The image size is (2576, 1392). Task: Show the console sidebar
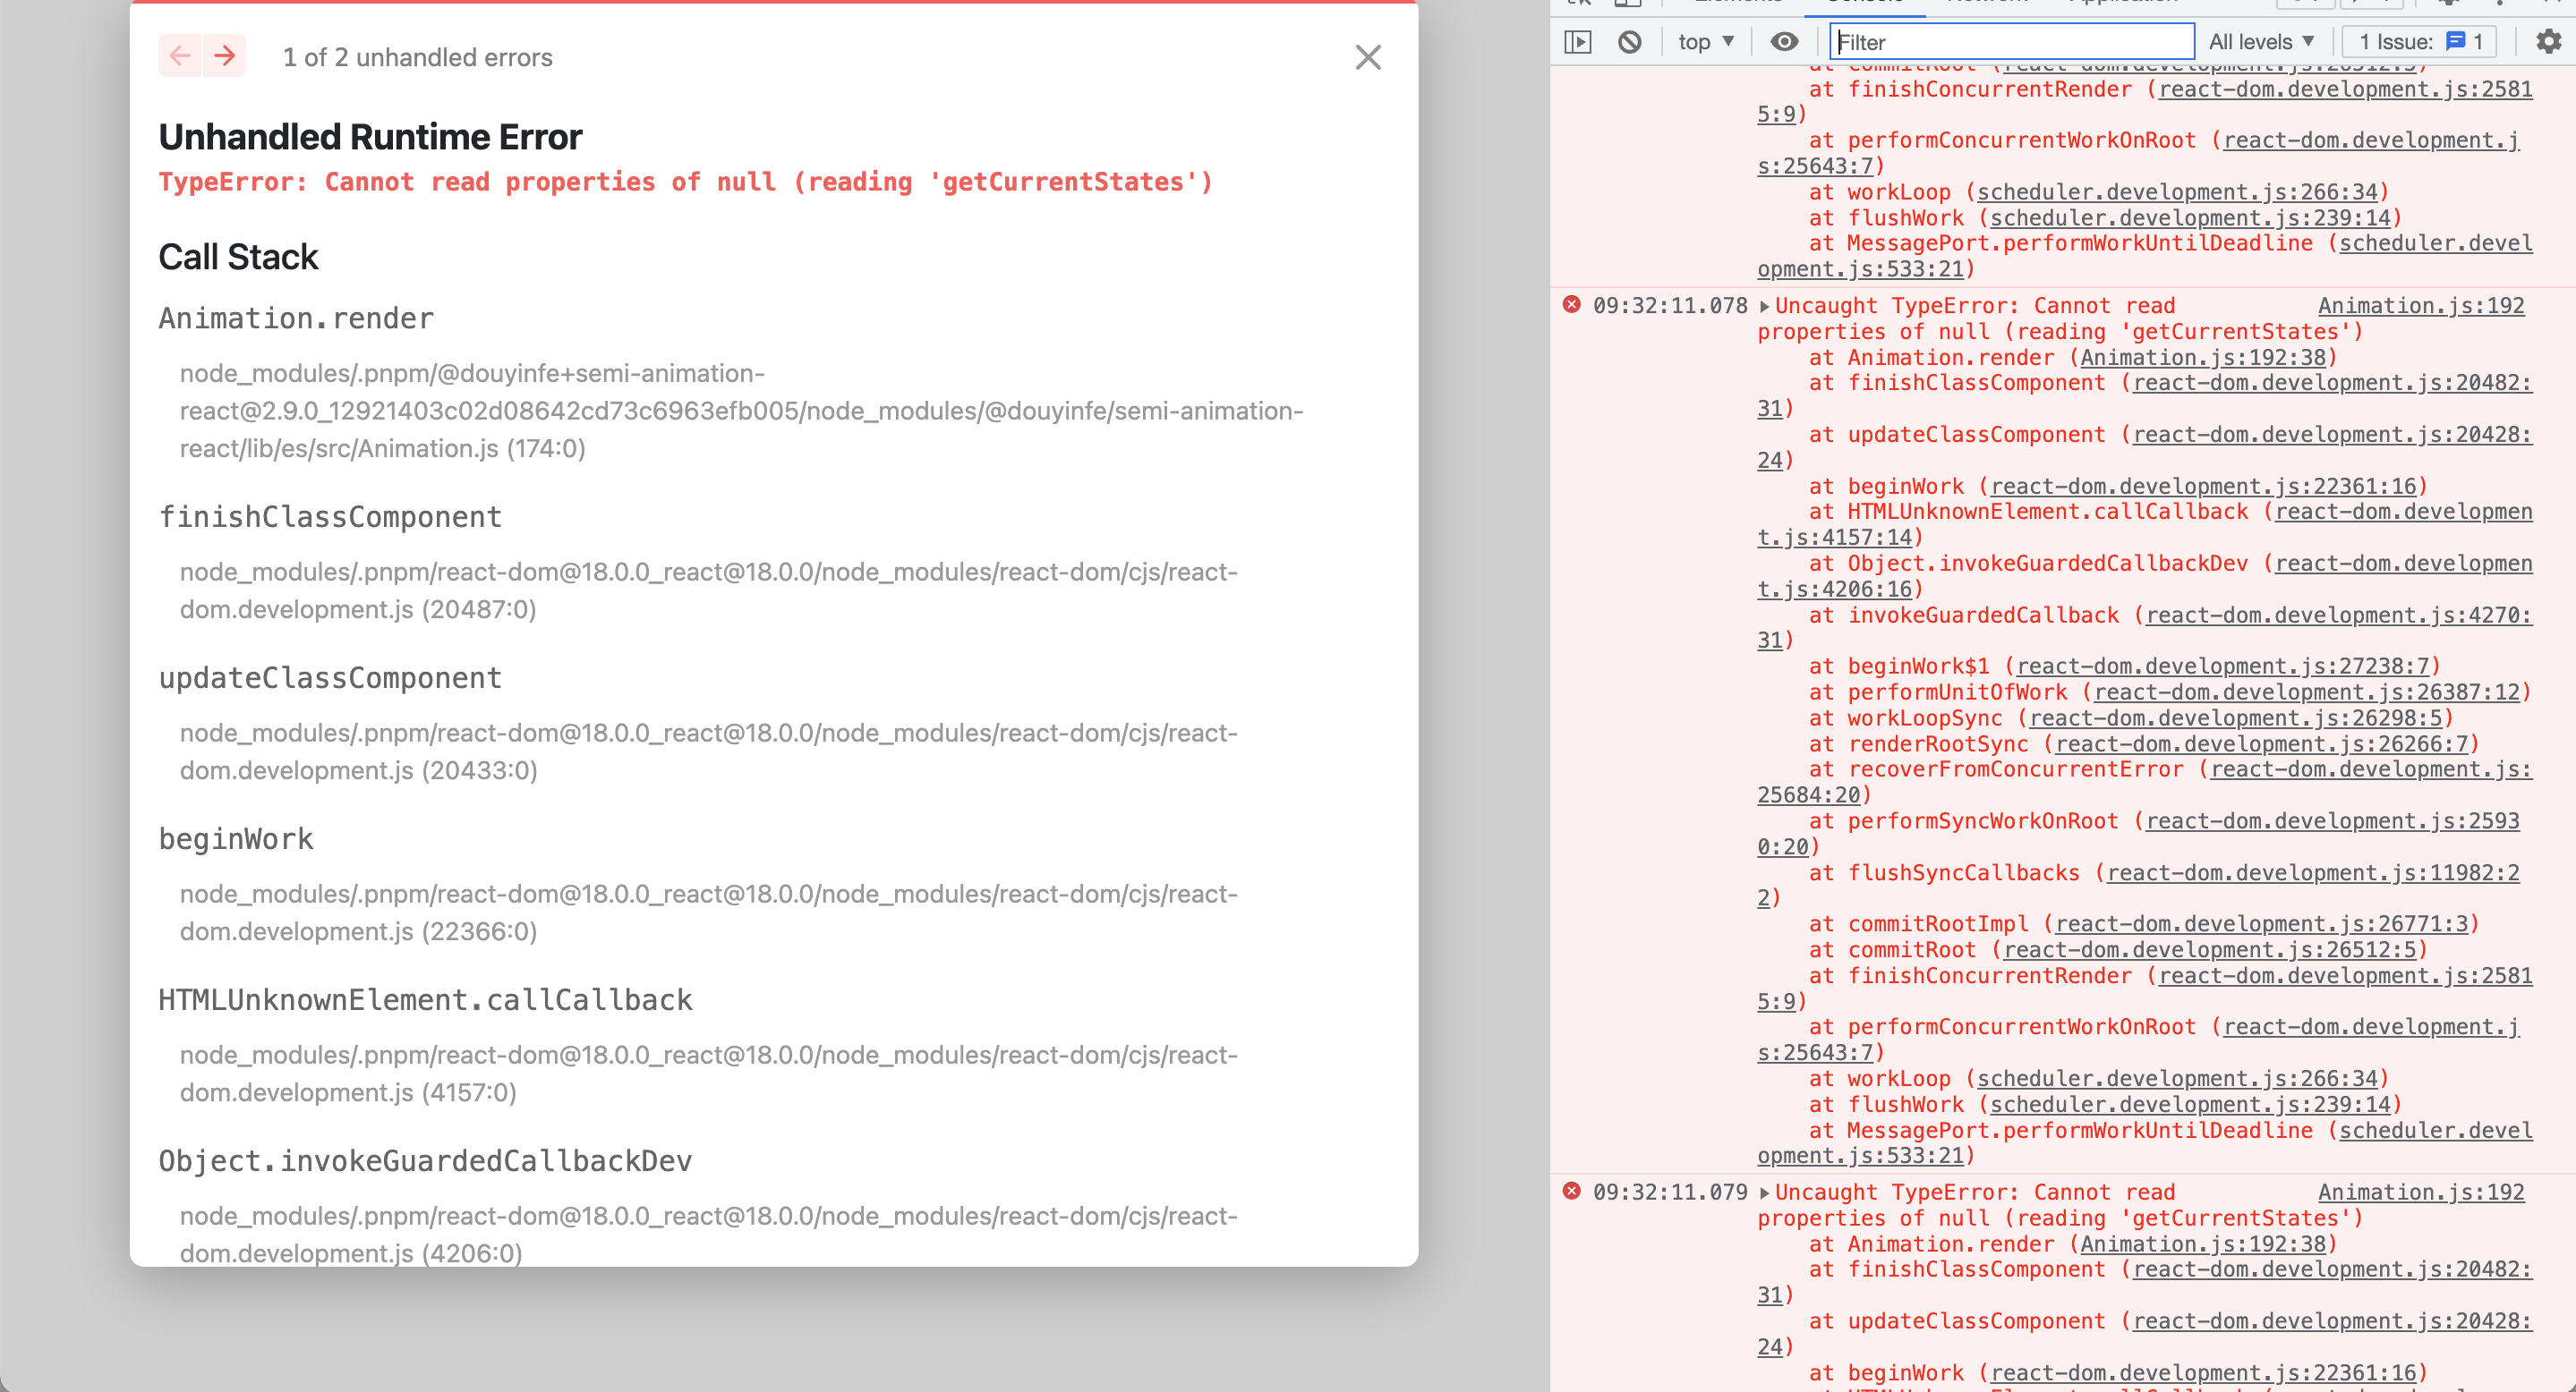click(x=1577, y=41)
